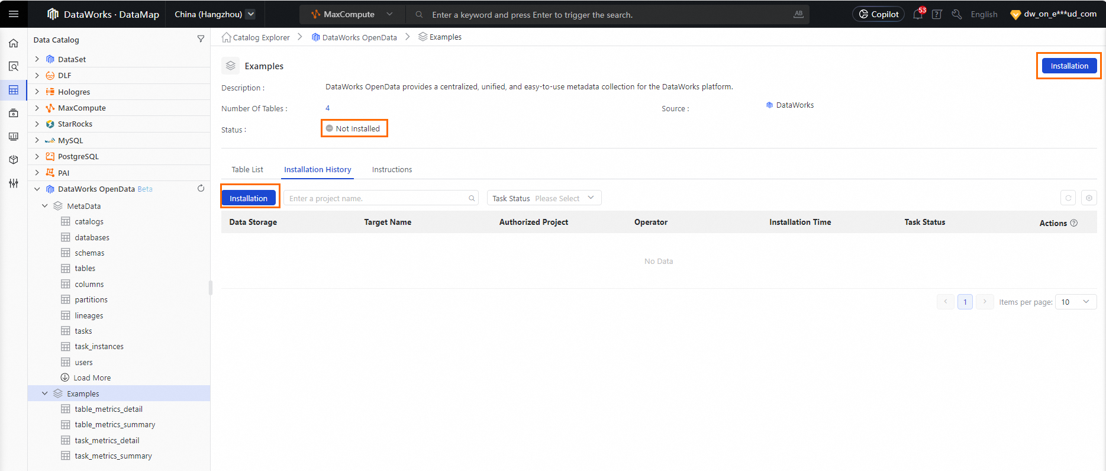Click the Catalog Explorer breadcrumb link
The image size is (1106, 471).
point(261,37)
